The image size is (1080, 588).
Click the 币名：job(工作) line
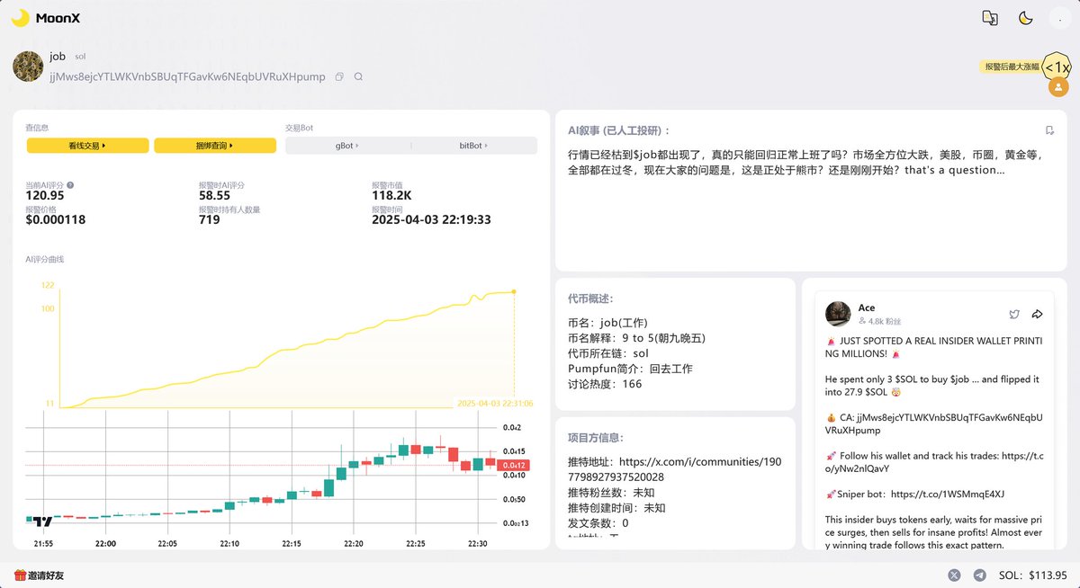point(607,323)
